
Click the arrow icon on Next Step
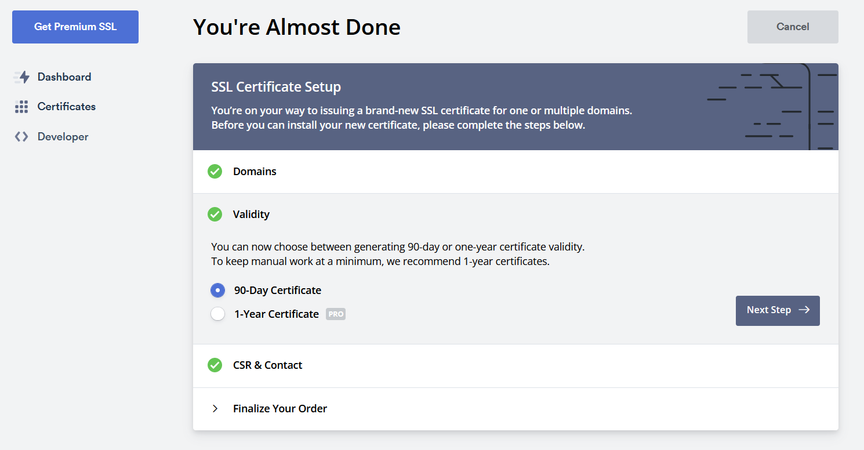point(804,310)
